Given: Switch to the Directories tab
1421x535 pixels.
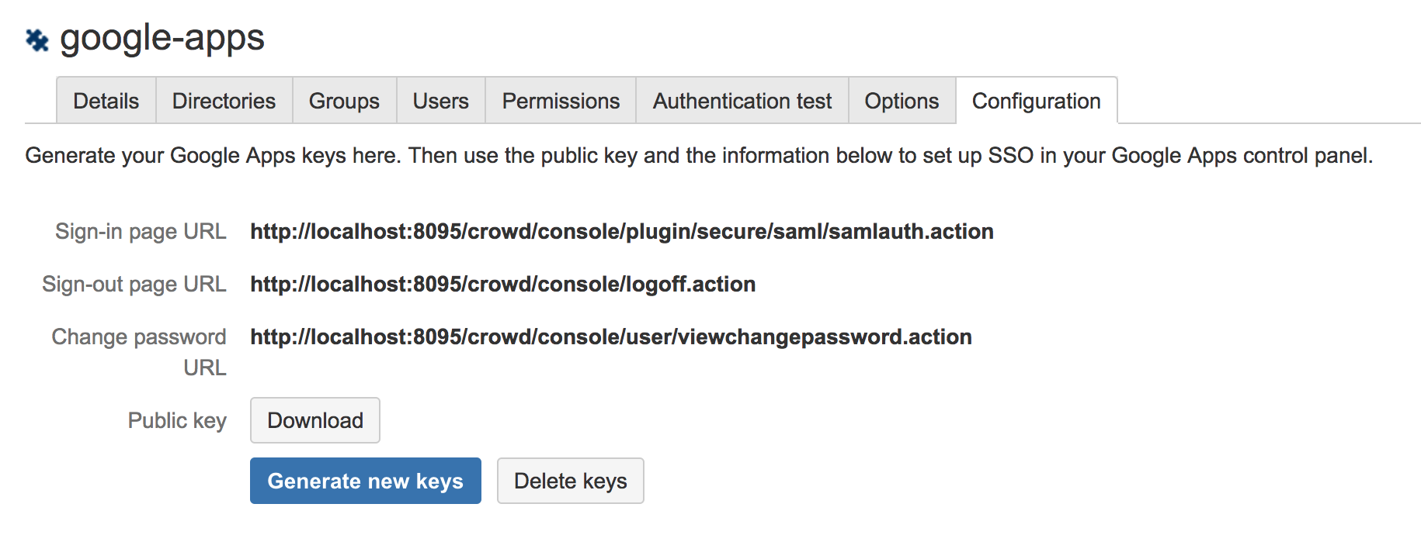Looking at the screenshot, I should [224, 101].
